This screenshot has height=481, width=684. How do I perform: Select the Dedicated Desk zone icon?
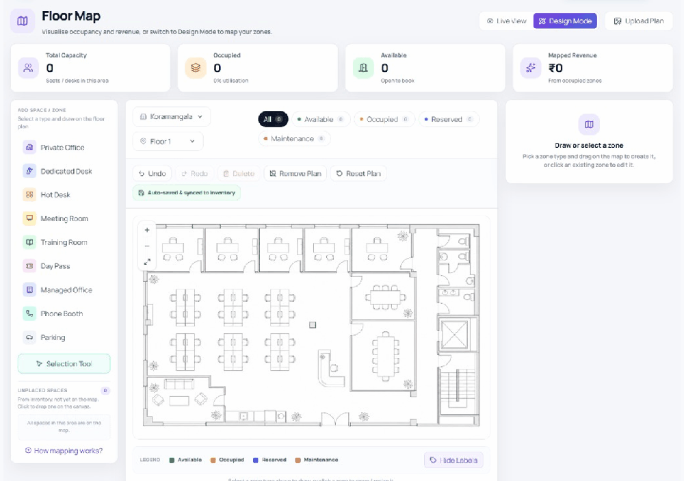(29, 170)
